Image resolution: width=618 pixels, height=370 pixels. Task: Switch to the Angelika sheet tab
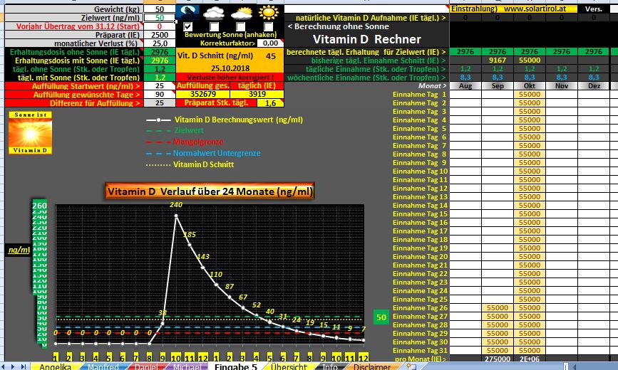(54, 367)
